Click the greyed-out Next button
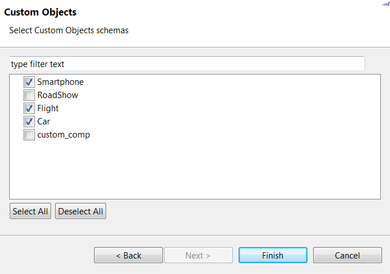 (198, 255)
